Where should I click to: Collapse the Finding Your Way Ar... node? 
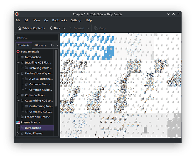[18, 73]
